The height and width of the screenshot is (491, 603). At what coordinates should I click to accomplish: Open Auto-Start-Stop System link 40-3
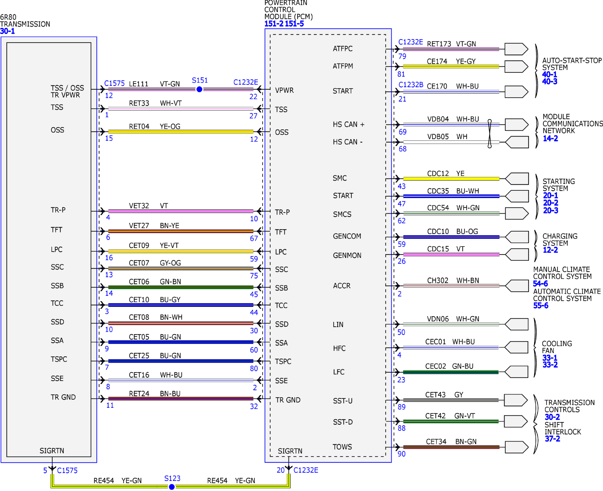[x=549, y=82]
